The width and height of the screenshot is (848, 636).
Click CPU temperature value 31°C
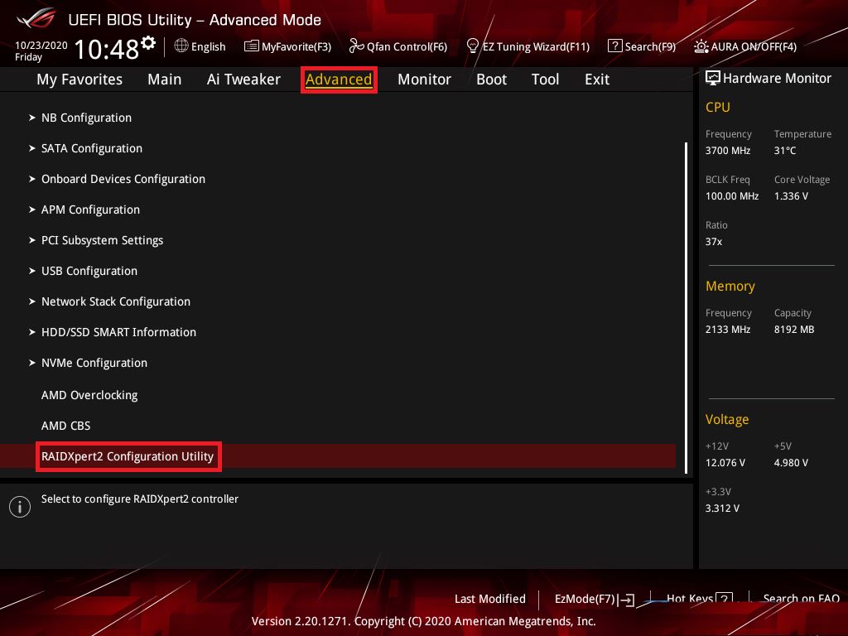(785, 151)
